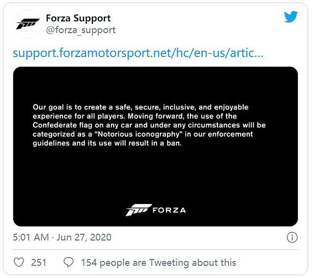313x278 pixels.
Task: Click the FORZA wordmark in the image
Action: (x=169, y=210)
